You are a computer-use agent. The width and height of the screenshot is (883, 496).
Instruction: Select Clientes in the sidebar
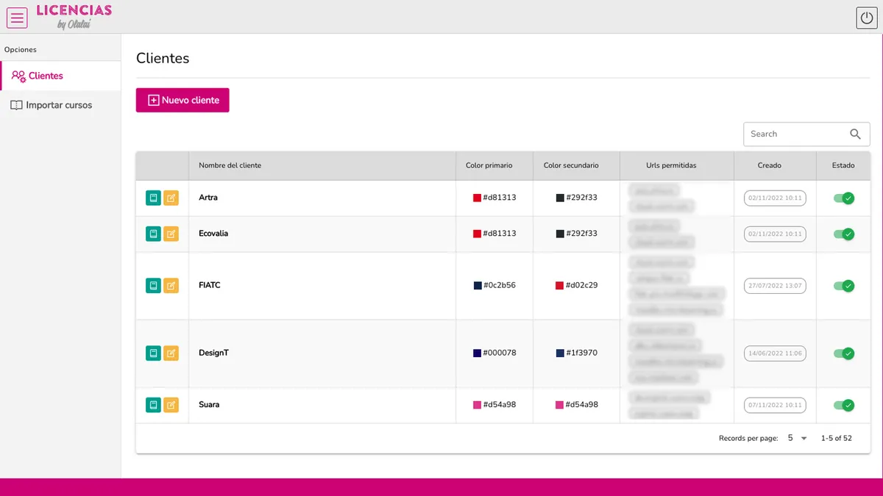(60, 76)
